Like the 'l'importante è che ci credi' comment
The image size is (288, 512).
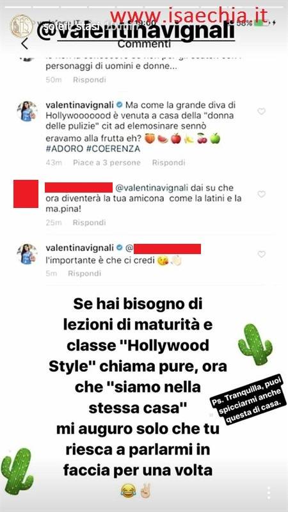(261, 254)
